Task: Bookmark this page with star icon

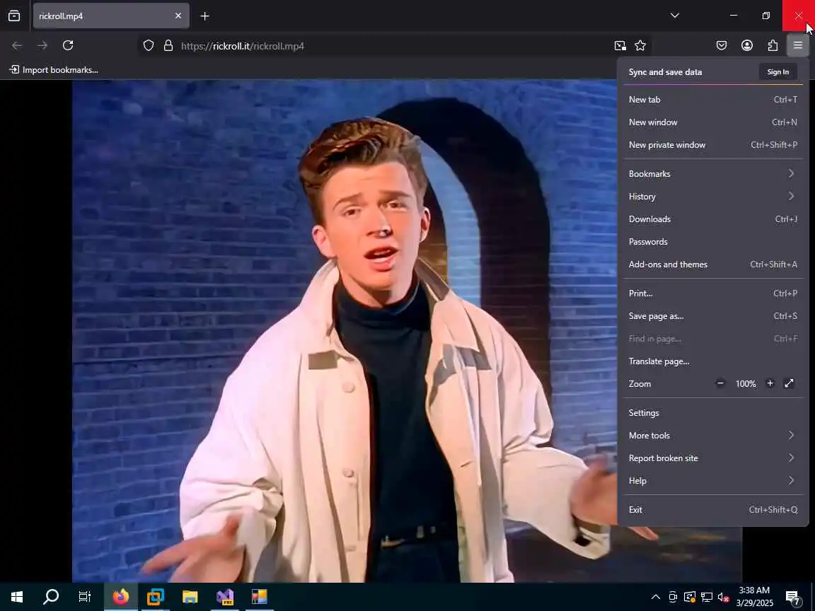Action: tap(640, 46)
